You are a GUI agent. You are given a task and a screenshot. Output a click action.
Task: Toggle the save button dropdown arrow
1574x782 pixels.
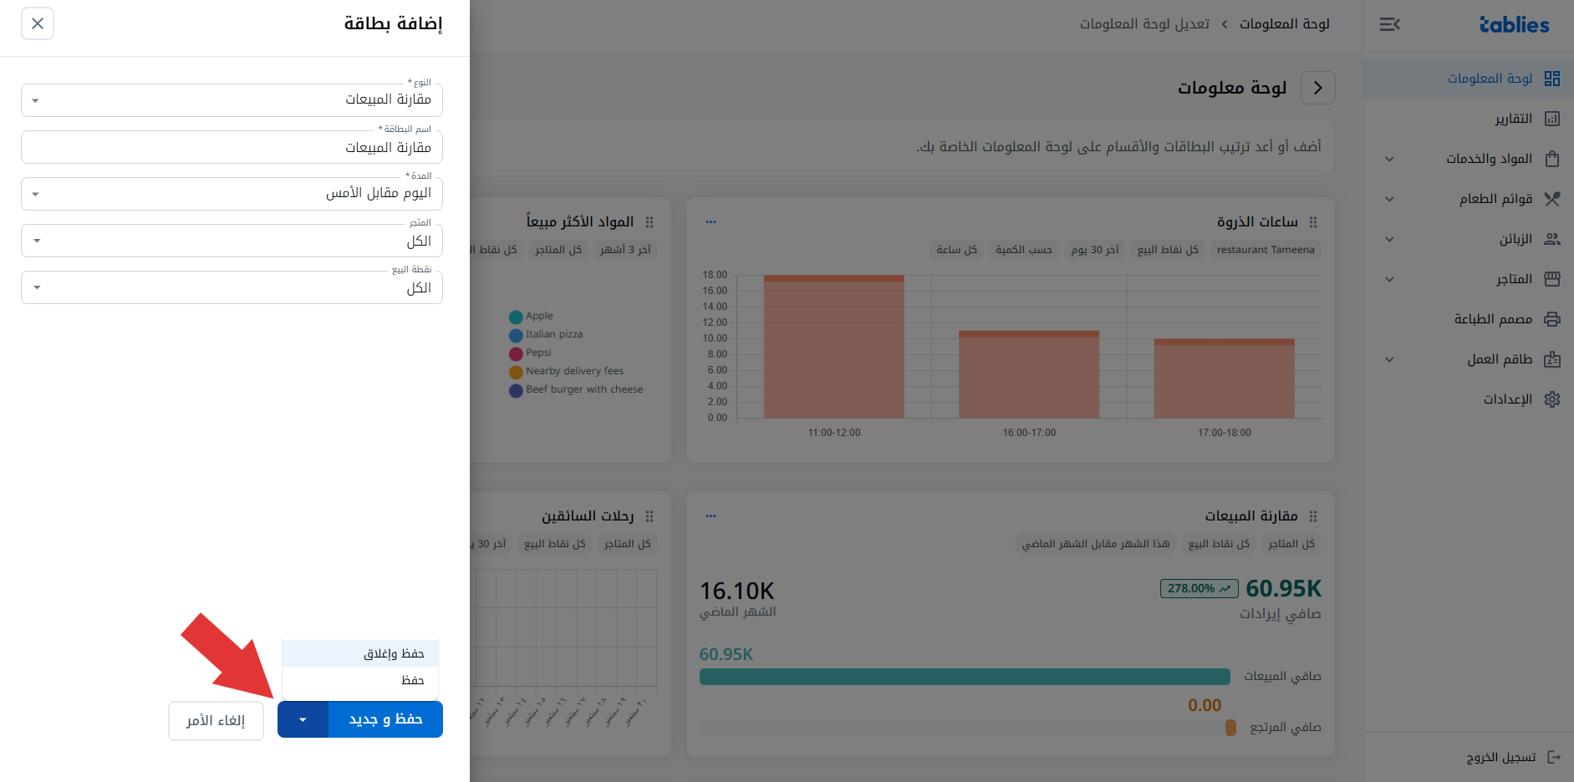coord(303,719)
